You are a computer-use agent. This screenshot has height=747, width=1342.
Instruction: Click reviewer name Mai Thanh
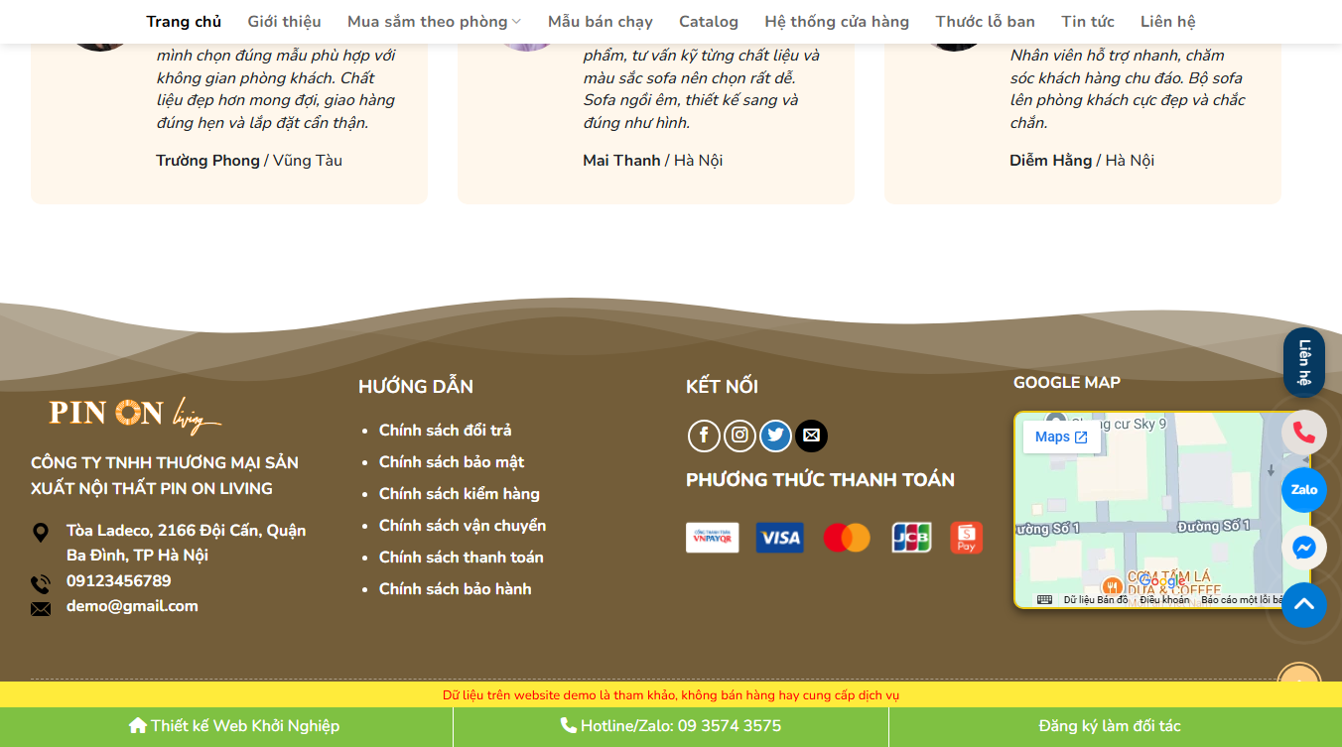click(621, 161)
